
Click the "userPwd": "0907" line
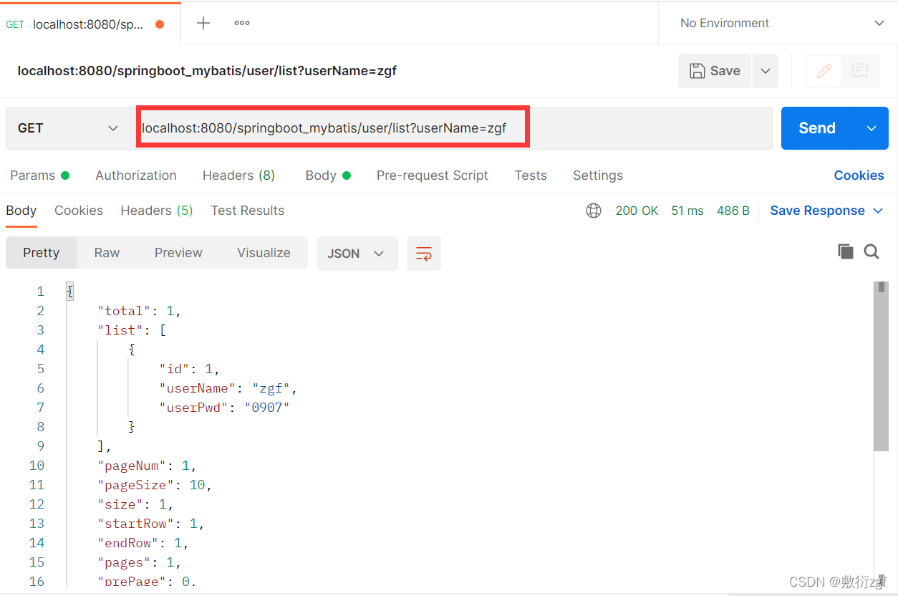224,408
